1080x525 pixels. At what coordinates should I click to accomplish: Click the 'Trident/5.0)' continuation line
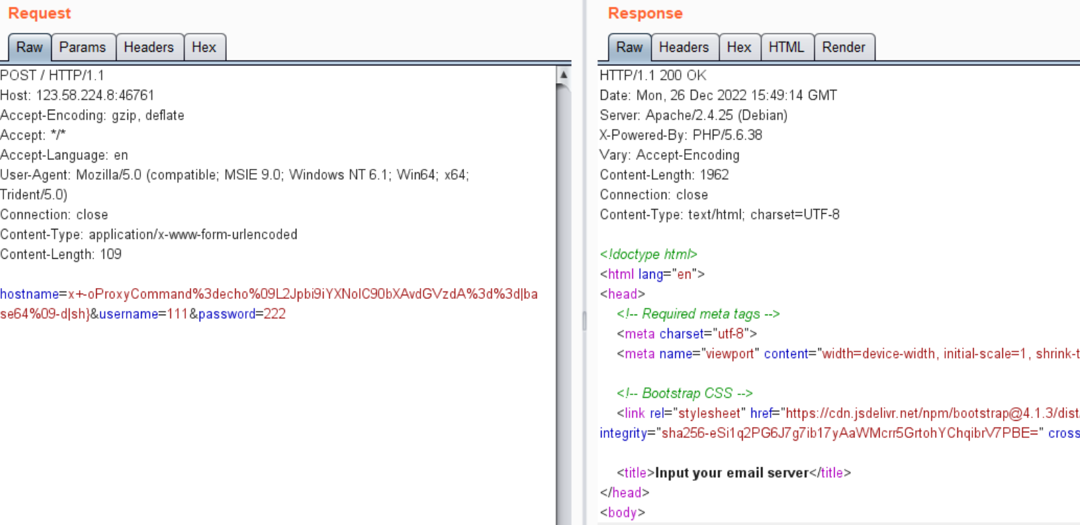click(34, 195)
